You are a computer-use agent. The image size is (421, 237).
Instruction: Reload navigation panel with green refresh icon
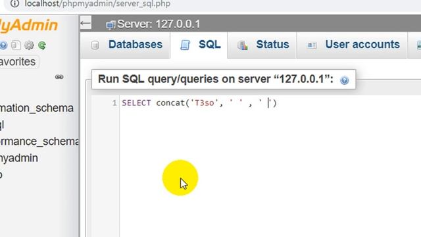click(x=42, y=45)
